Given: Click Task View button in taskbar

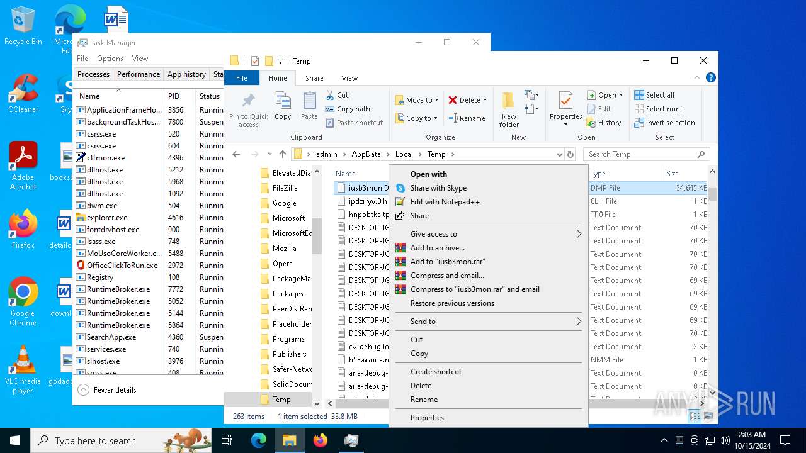Looking at the screenshot, I should point(227,440).
